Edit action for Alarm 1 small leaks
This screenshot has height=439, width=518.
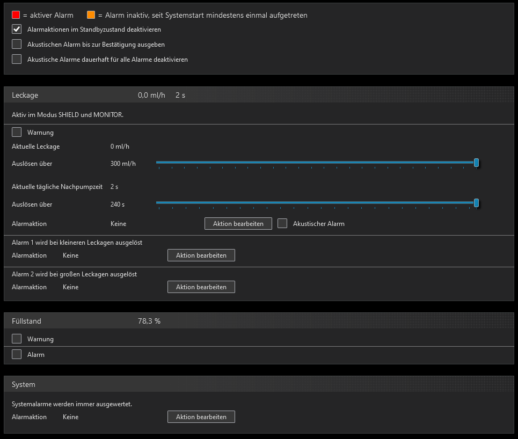(x=201, y=255)
